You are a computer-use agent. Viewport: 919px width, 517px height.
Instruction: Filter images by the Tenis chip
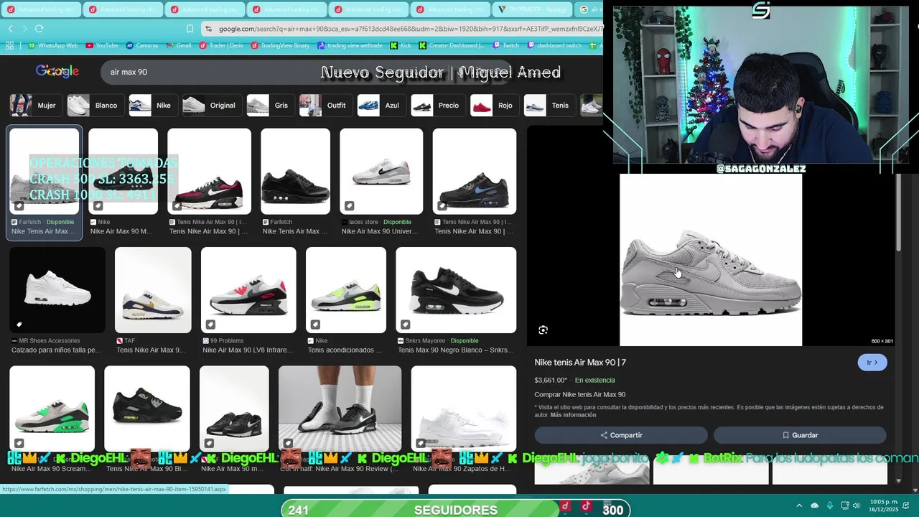[549, 105]
